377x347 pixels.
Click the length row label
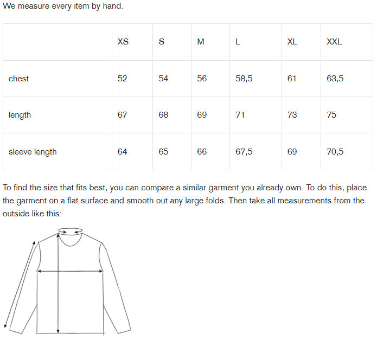tap(20, 115)
